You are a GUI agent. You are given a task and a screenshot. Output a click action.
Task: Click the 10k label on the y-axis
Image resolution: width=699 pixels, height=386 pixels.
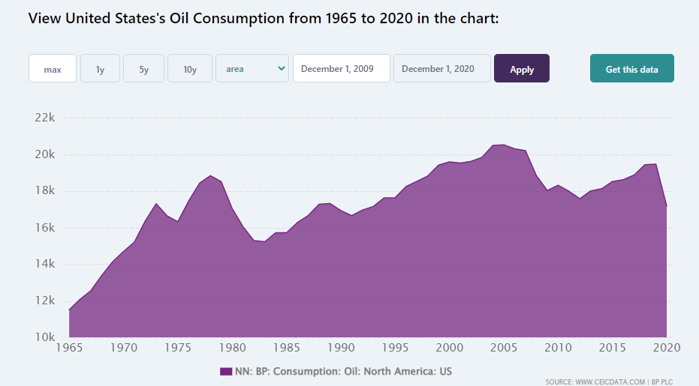45,337
